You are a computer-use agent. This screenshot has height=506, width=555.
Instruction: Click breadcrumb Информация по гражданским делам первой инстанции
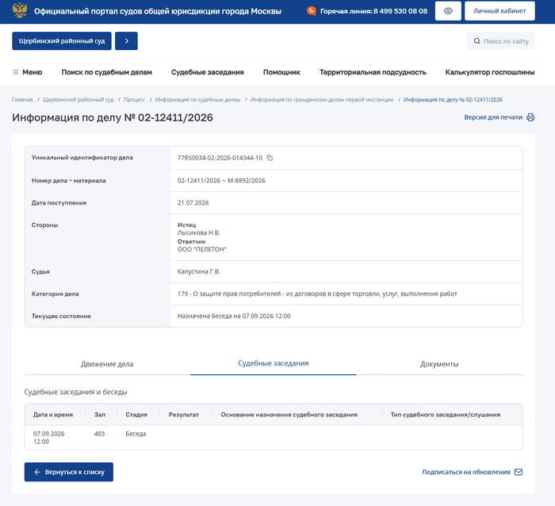(x=322, y=100)
